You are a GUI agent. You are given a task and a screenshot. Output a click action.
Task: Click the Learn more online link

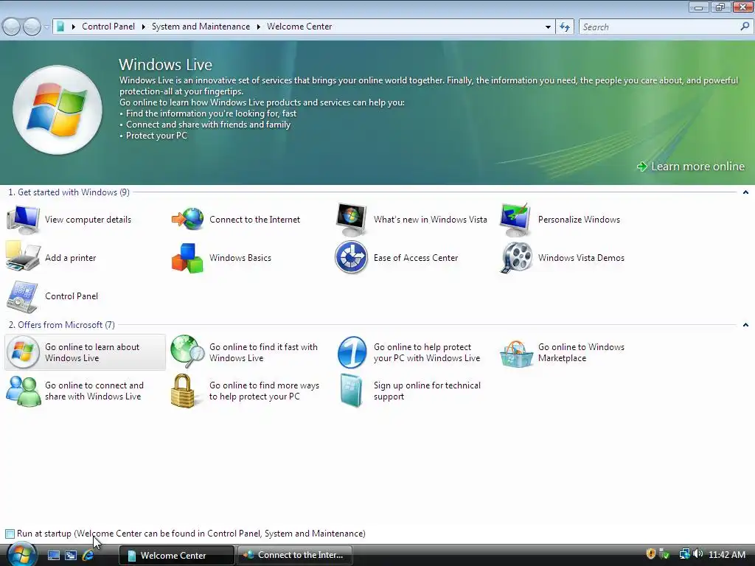pyautogui.click(x=690, y=167)
